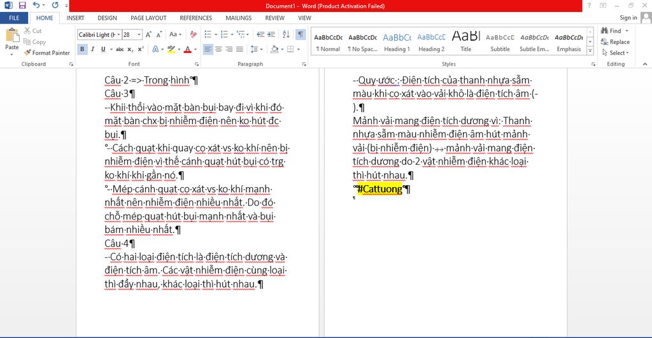652x338 pixels.
Task: Apply the Title style
Action: click(465, 42)
